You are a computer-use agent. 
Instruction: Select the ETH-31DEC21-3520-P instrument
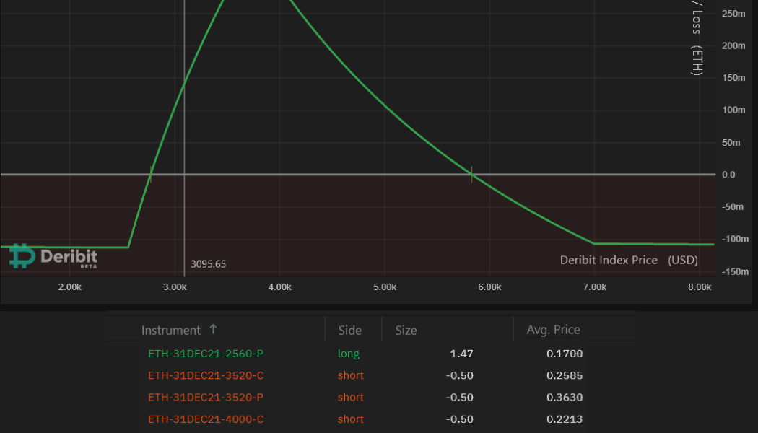204,397
